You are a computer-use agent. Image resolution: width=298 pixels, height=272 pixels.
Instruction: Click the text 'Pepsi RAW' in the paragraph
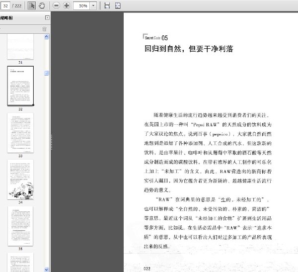[205, 125]
